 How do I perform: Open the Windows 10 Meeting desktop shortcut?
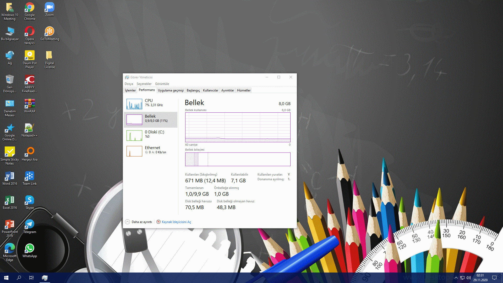tap(10, 11)
